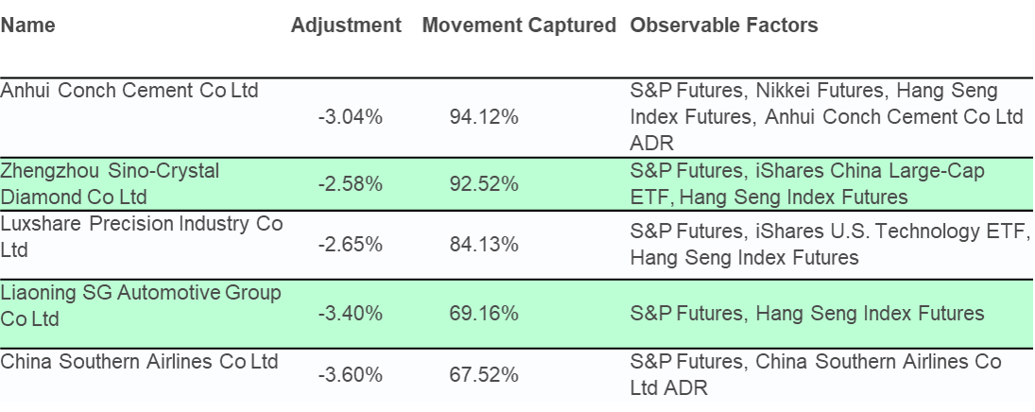1035x412 pixels.
Task: Select the Luxshare Precision Industry Co Ltd name
Action: tap(141, 237)
